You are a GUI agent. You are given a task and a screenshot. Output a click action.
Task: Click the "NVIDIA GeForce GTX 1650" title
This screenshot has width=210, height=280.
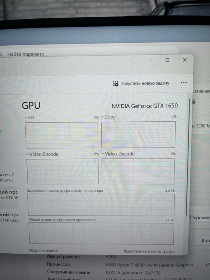pos(145,106)
